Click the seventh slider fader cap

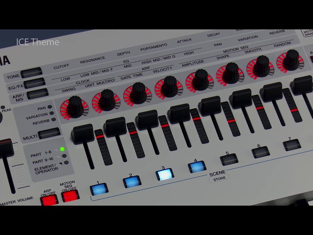click(x=271, y=92)
